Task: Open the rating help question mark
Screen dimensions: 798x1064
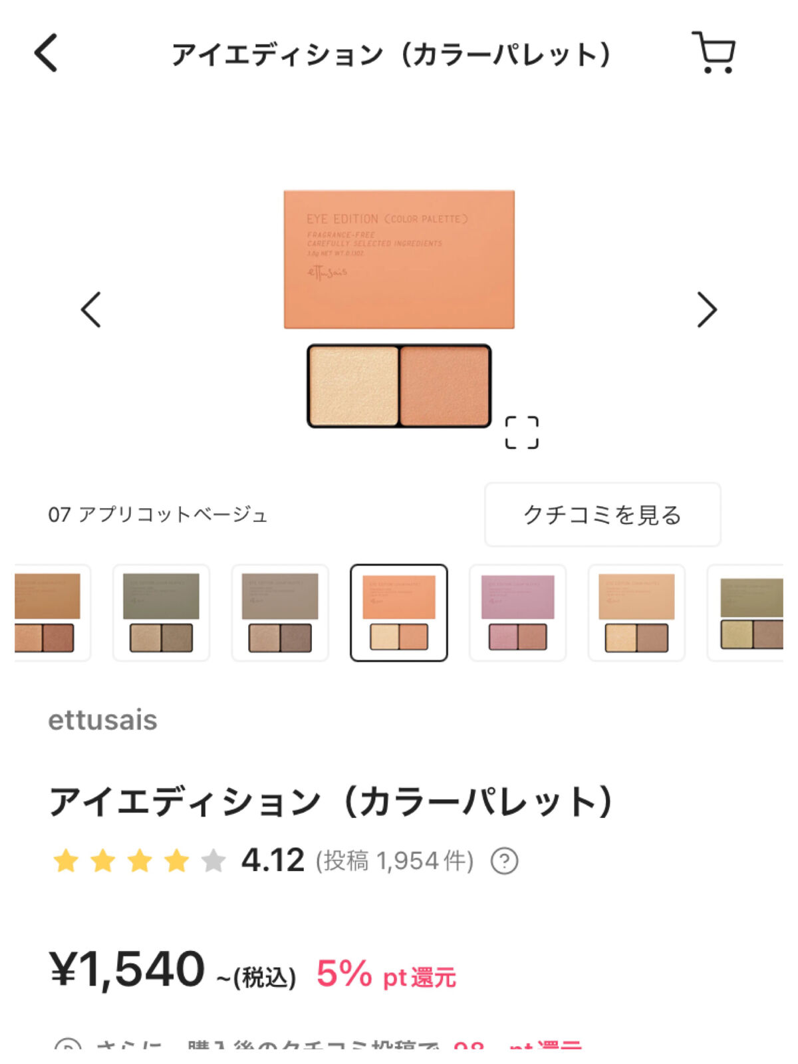Action: click(x=504, y=861)
